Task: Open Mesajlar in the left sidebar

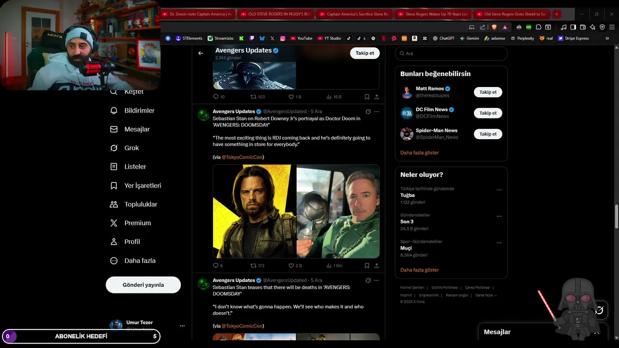Action: (x=130, y=130)
